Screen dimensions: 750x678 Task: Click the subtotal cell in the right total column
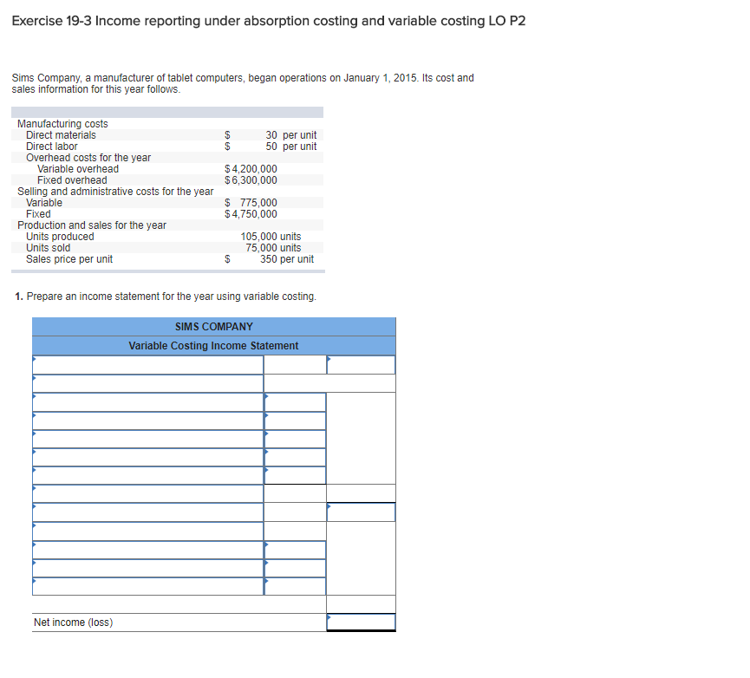360,512
